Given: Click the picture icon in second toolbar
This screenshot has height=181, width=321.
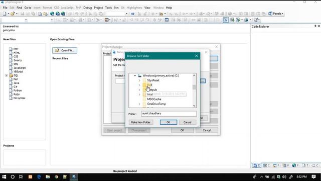Looking at the screenshot, I should (106, 20).
